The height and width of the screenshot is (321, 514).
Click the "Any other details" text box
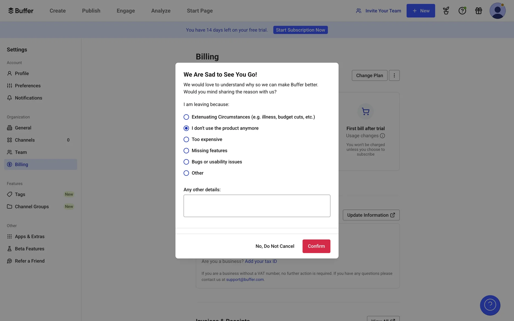(x=257, y=206)
